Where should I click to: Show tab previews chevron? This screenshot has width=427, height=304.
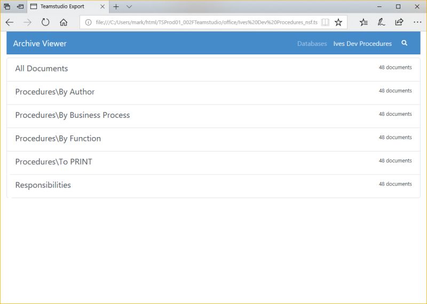(129, 7)
